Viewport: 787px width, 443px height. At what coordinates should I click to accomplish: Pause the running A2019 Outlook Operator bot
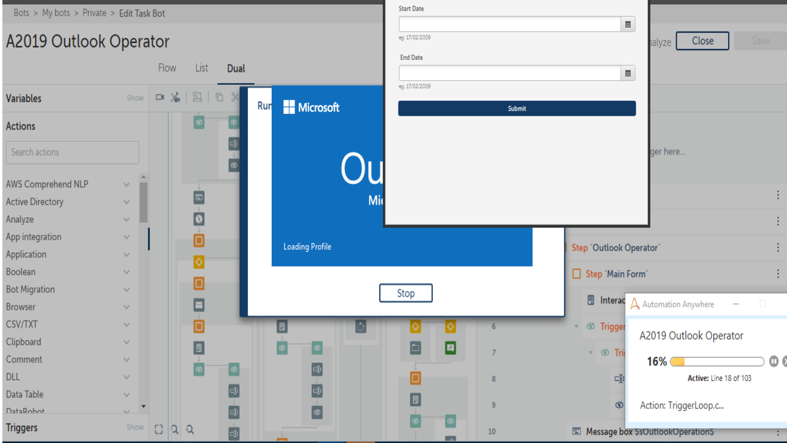pos(774,362)
